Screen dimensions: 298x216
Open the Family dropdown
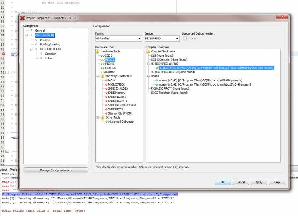click(118, 39)
